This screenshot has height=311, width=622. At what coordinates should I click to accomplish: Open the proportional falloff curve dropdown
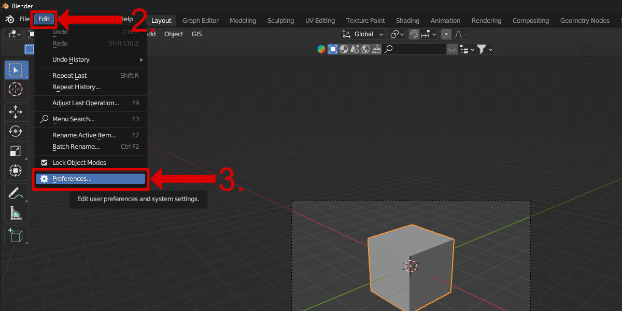[461, 34]
